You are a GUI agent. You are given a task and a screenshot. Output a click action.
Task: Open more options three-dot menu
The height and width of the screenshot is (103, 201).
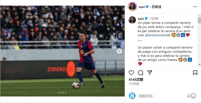[195, 7]
